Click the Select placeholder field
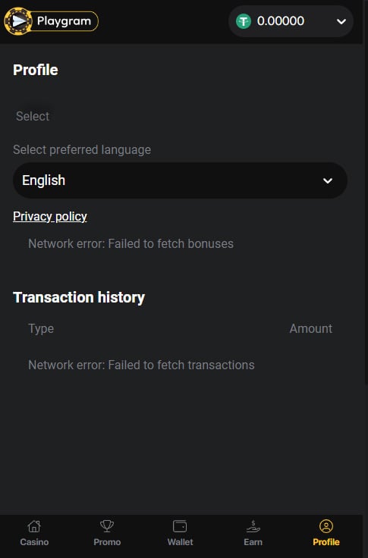368x558 pixels. pos(33,116)
